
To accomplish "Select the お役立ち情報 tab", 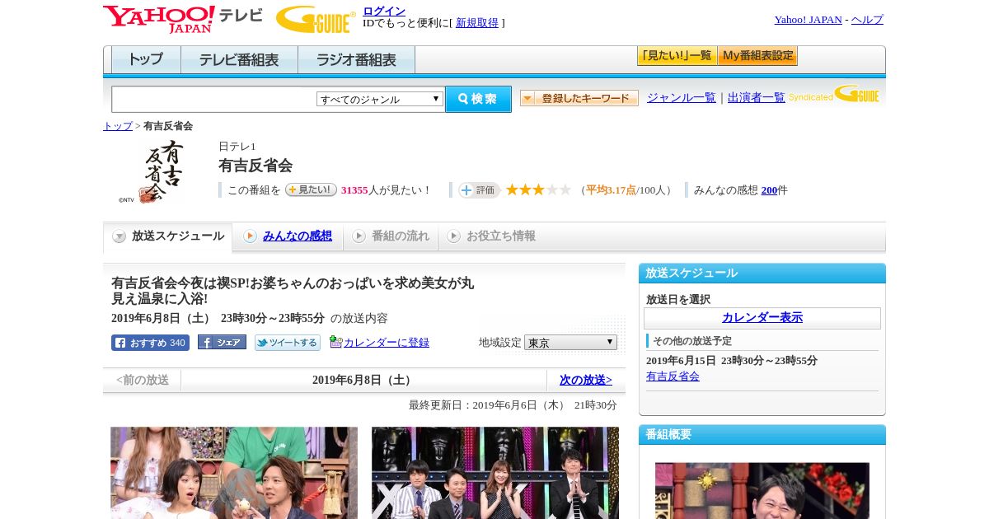I will click(492, 236).
